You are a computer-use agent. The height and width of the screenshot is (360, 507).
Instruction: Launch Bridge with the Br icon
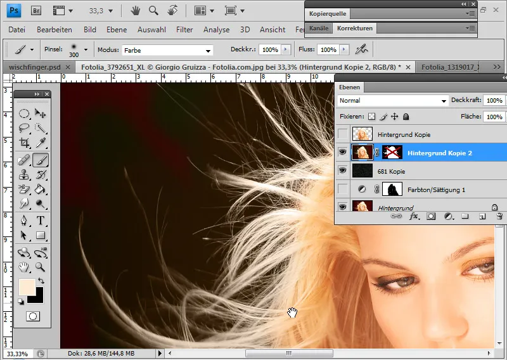coord(36,11)
